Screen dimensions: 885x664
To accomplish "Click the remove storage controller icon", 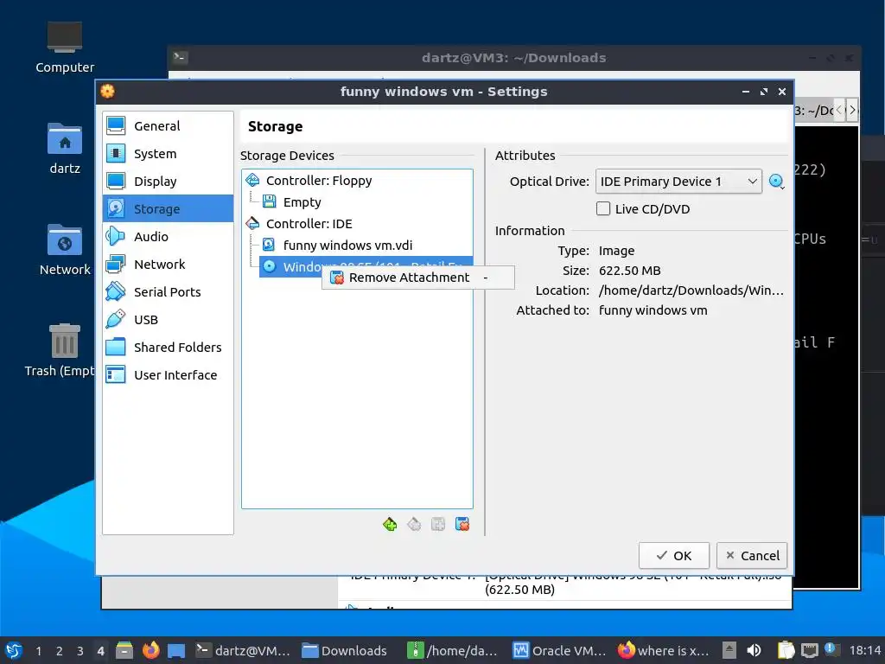I will (x=414, y=525).
